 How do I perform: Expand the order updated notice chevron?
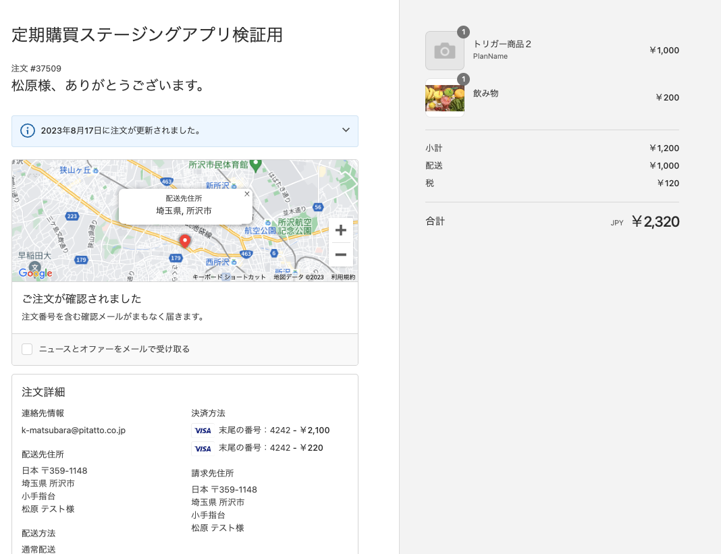tap(346, 130)
